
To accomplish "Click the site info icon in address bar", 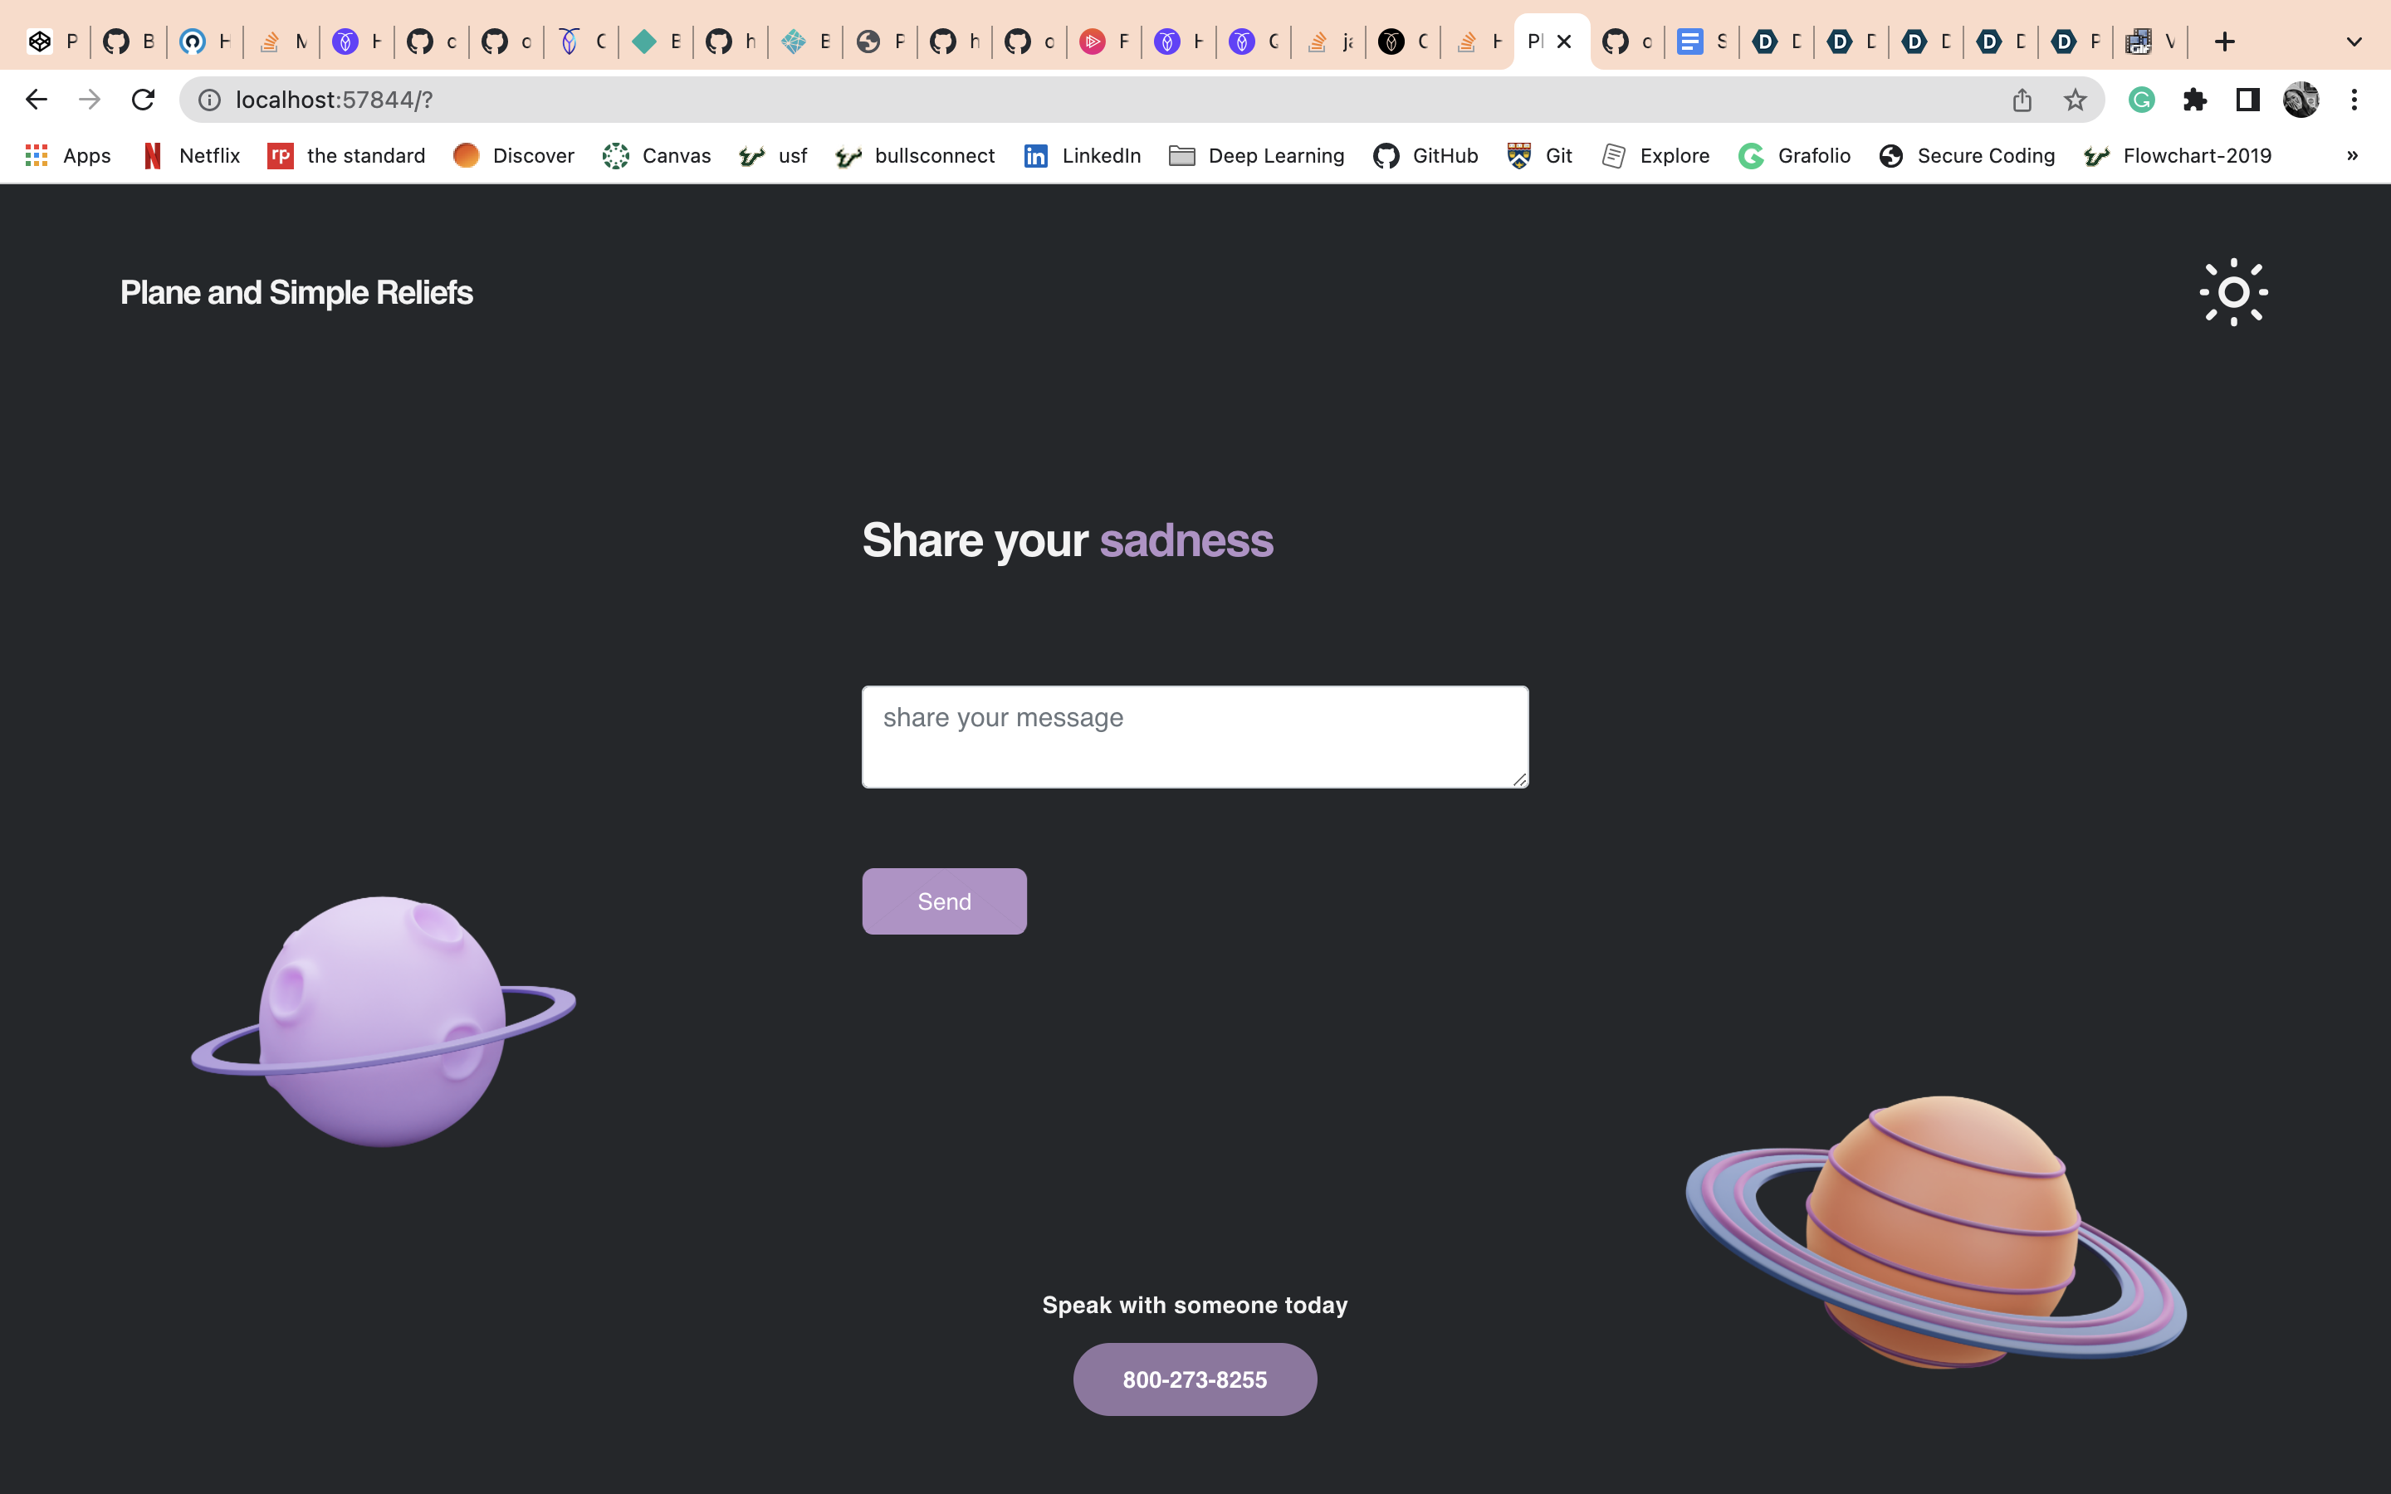I will (x=209, y=100).
